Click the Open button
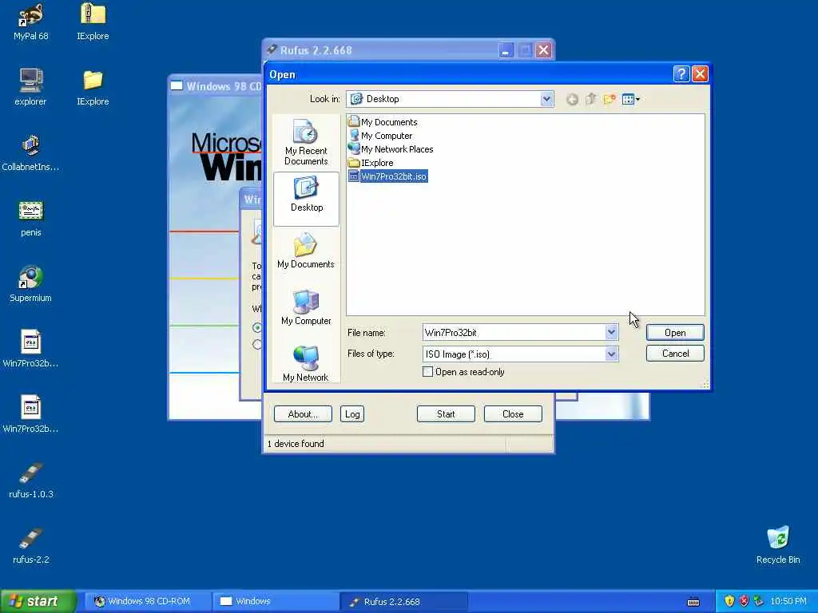 pos(675,333)
